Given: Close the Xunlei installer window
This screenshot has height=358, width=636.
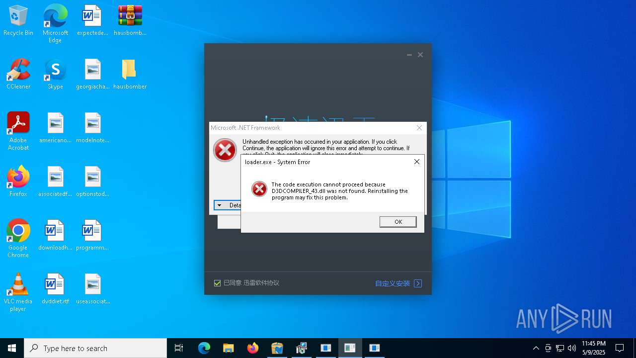Looking at the screenshot, I should pyautogui.click(x=420, y=55).
